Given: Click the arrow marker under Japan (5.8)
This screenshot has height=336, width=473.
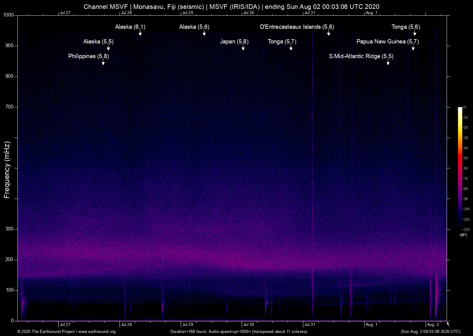Looking at the screenshot, I should (x=243, y=47).
